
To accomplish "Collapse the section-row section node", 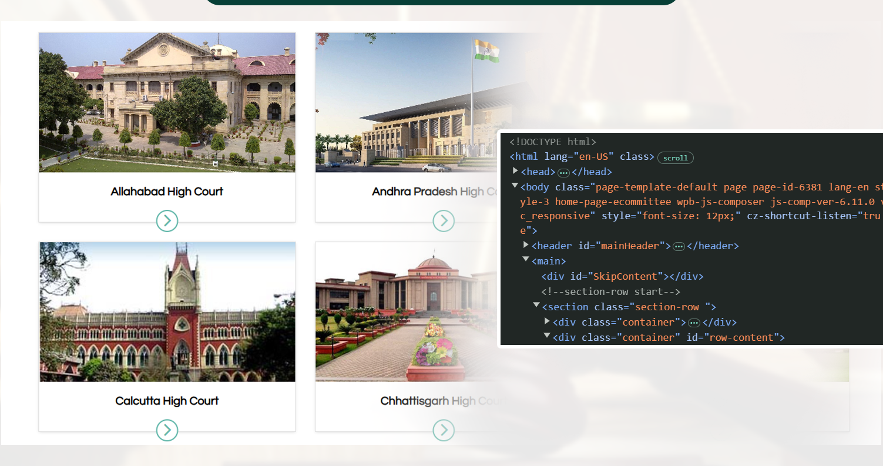I will point(535,304).
